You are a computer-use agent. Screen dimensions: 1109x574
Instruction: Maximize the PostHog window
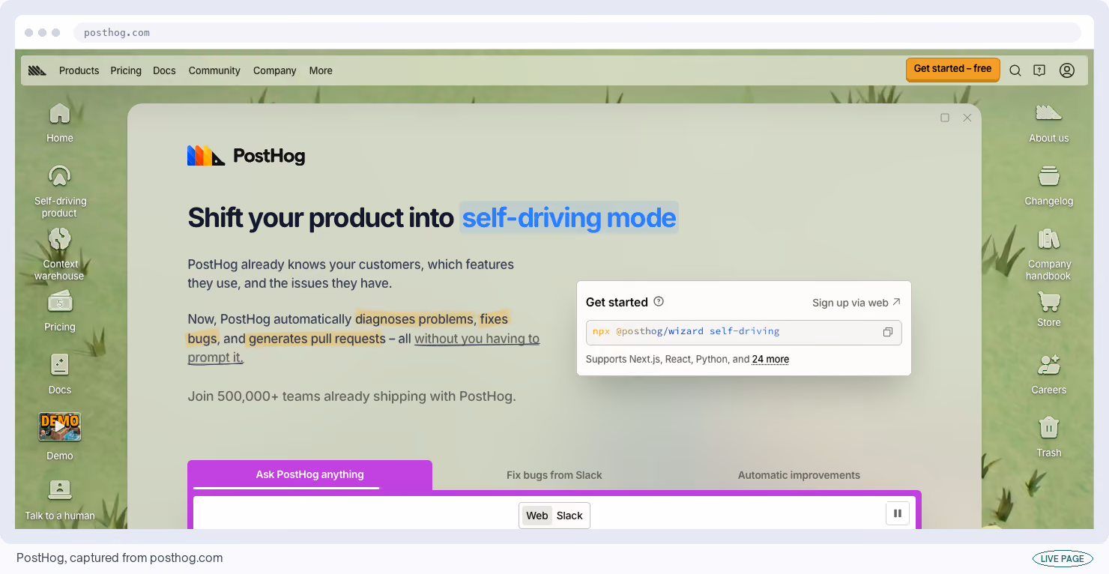point(945,118)
